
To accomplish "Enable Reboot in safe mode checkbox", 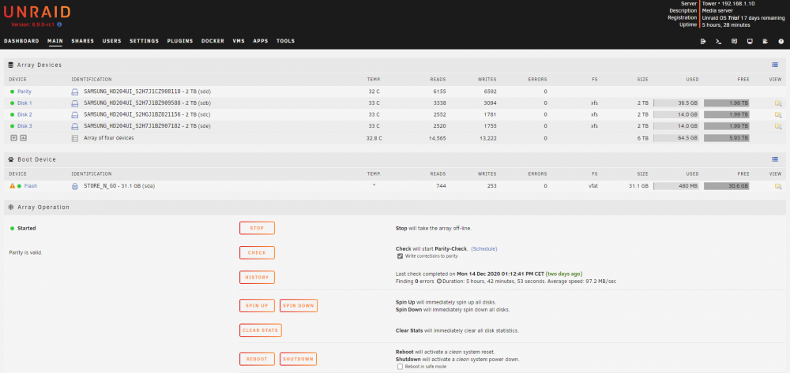I will click(x=400, y=367).
